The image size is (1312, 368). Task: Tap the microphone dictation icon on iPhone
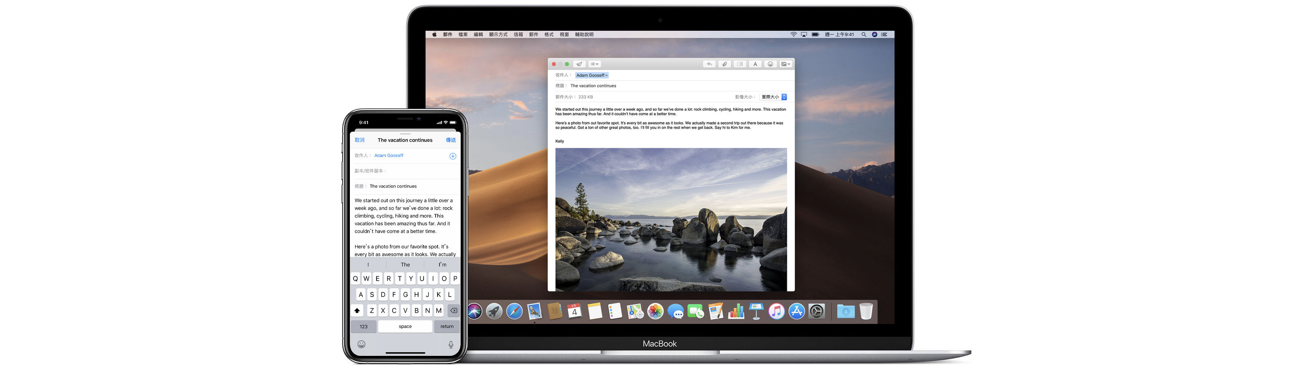pyautogui.click(x=451, y=345)
